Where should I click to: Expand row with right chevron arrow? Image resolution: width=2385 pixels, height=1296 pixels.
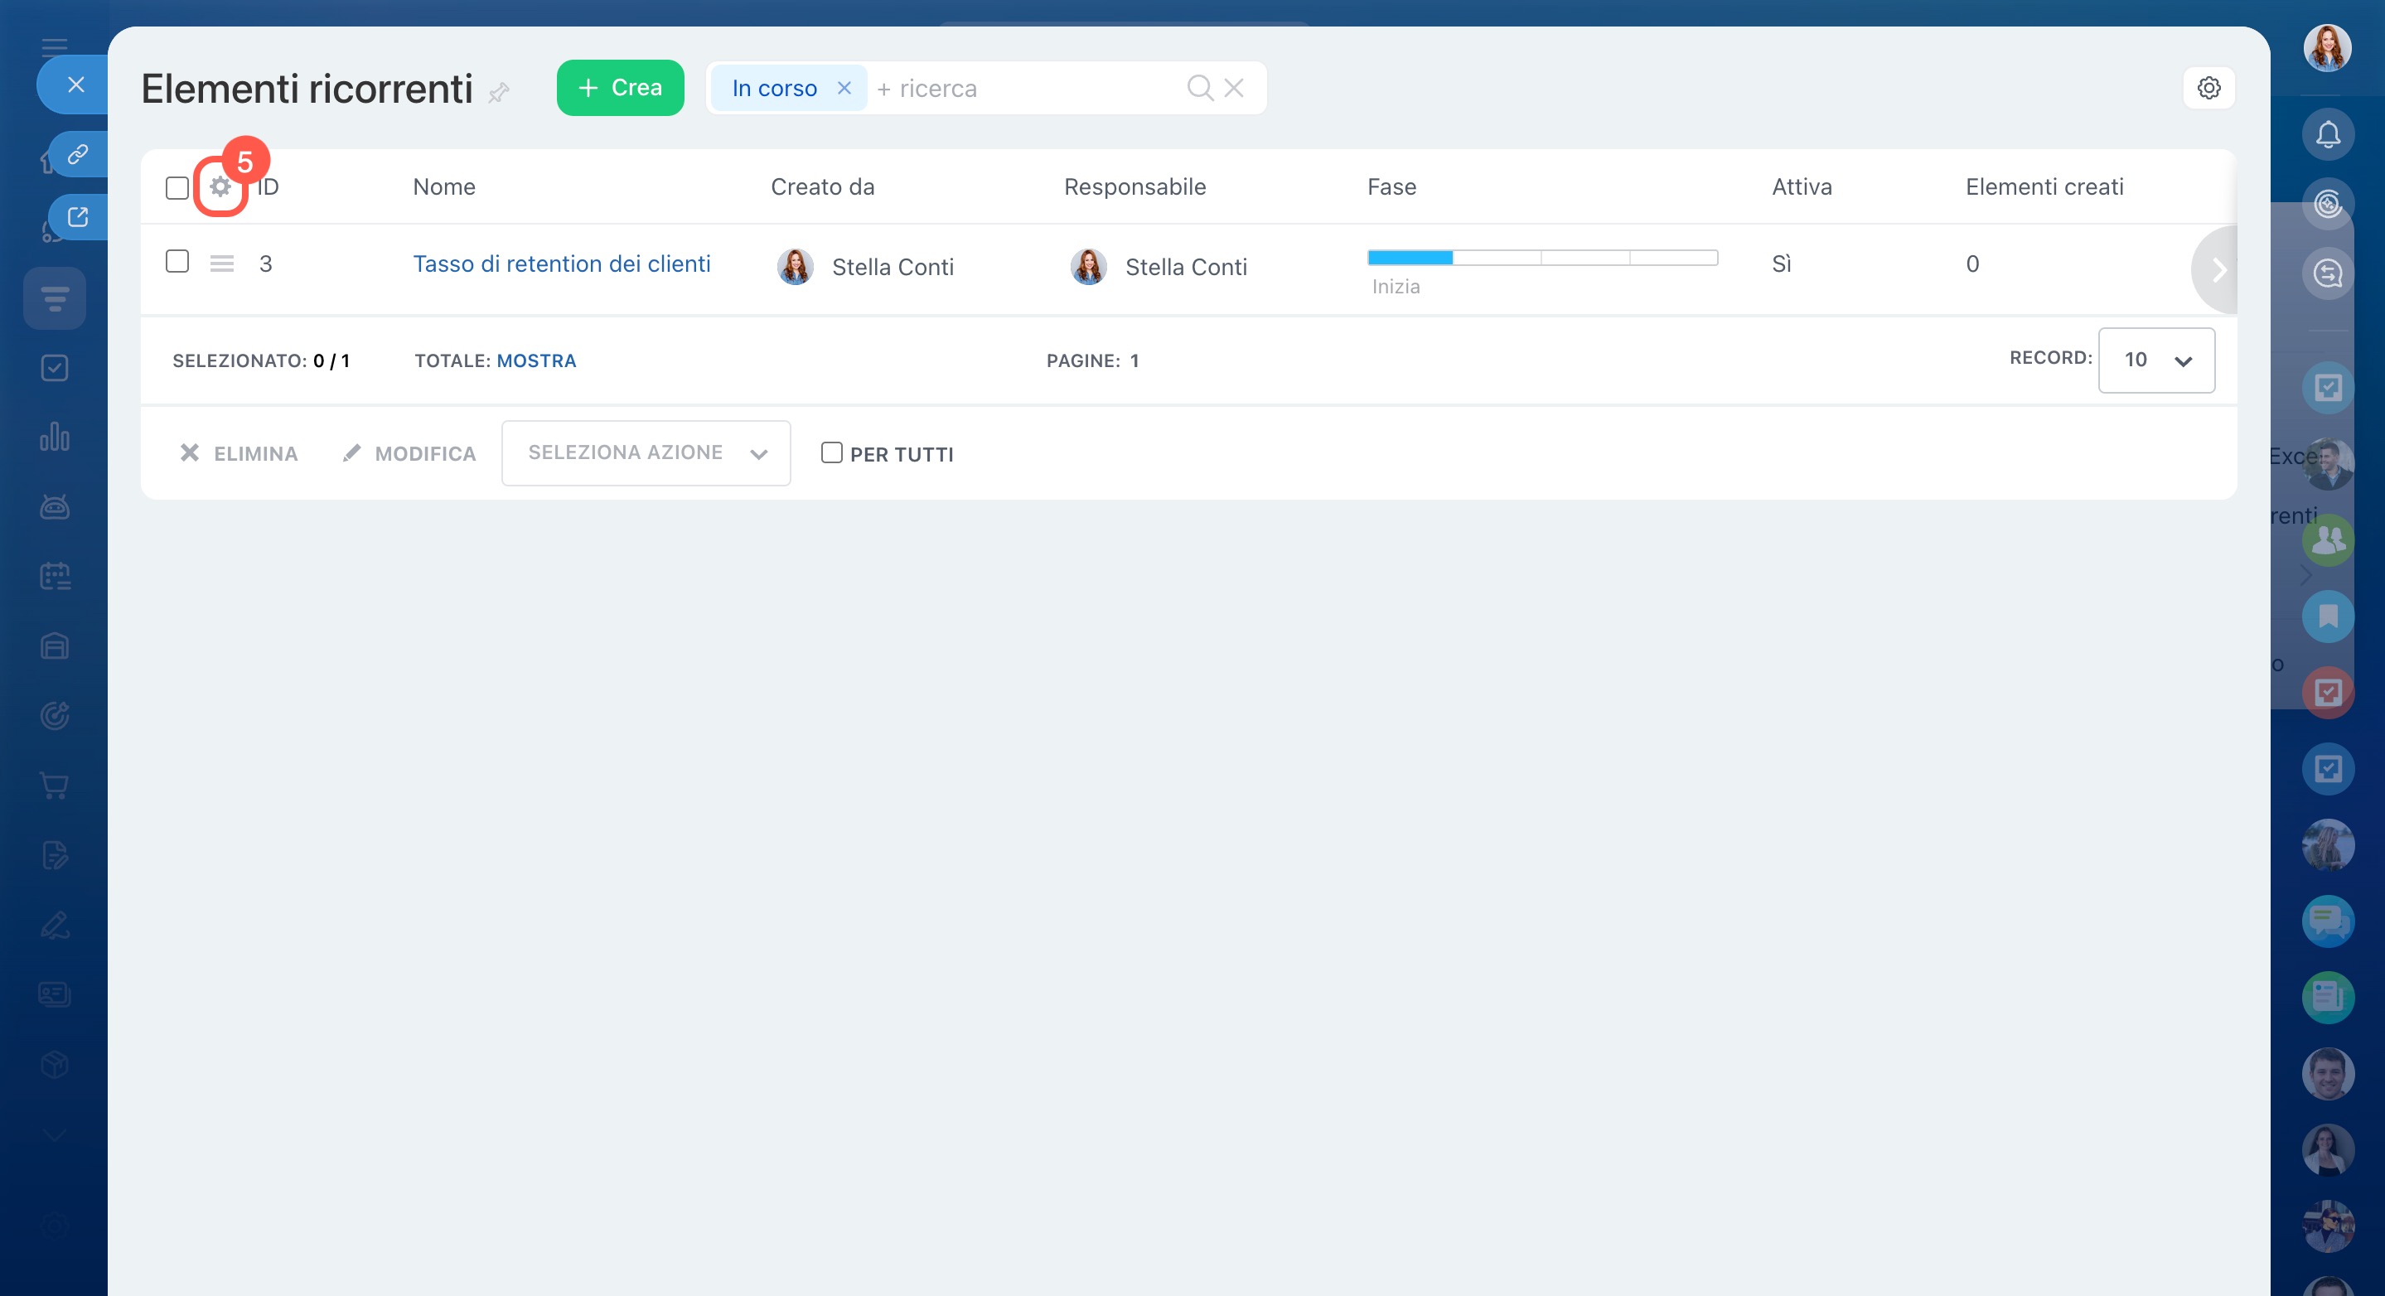click(x=2218, y=270)
